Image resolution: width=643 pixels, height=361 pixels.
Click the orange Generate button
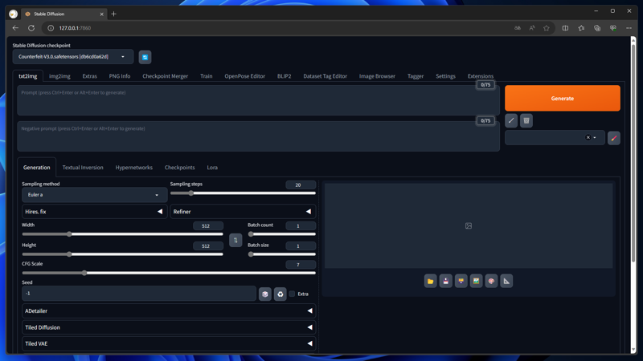(x=562, y=98)
